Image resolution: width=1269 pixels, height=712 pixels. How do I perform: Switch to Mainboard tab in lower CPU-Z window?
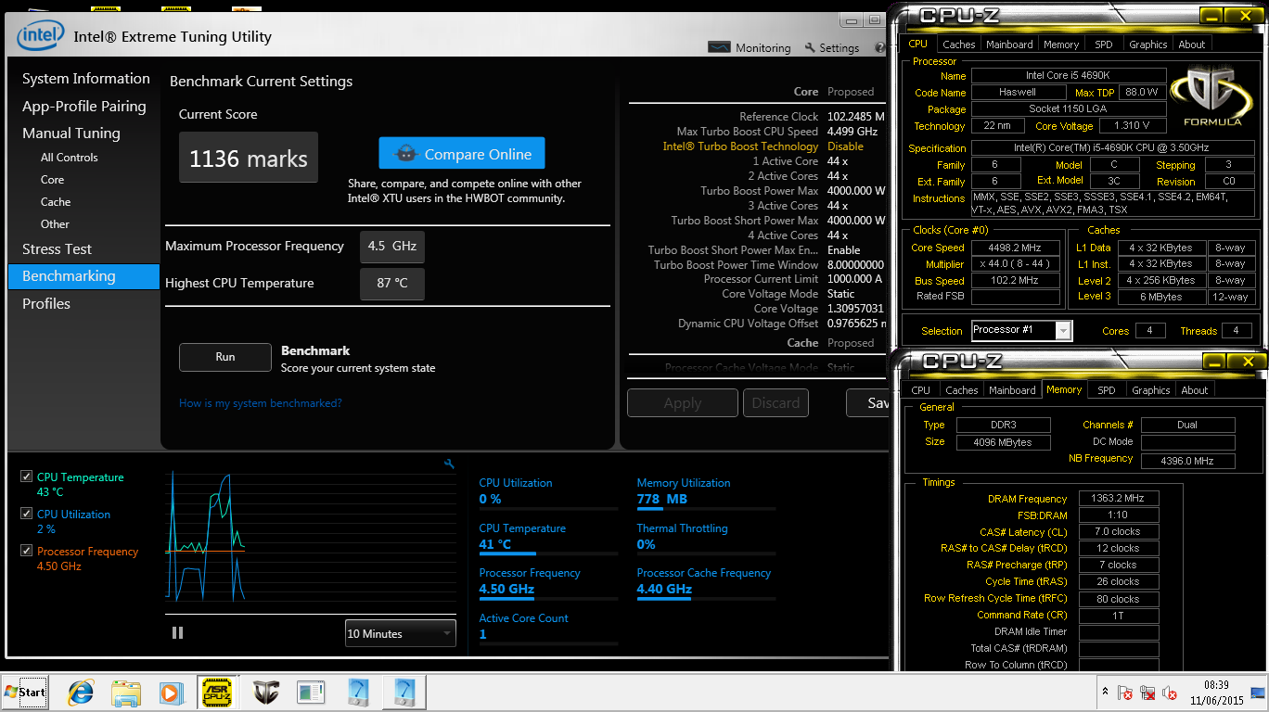coord(1012,390)
